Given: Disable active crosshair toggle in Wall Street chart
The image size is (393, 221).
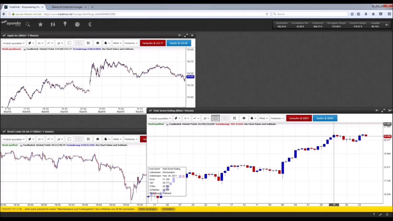Looking at the screenshot, I should coord(216,118).
